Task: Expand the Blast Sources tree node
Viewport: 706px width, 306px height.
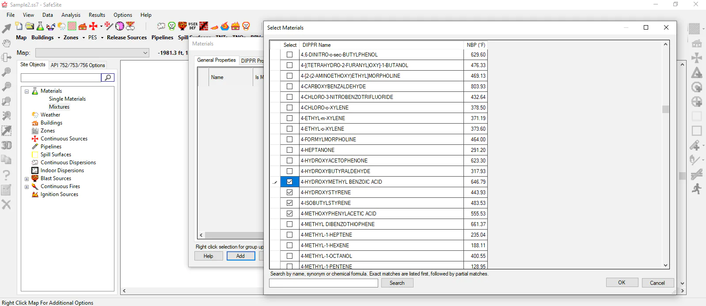Action: tap(27, 179)
